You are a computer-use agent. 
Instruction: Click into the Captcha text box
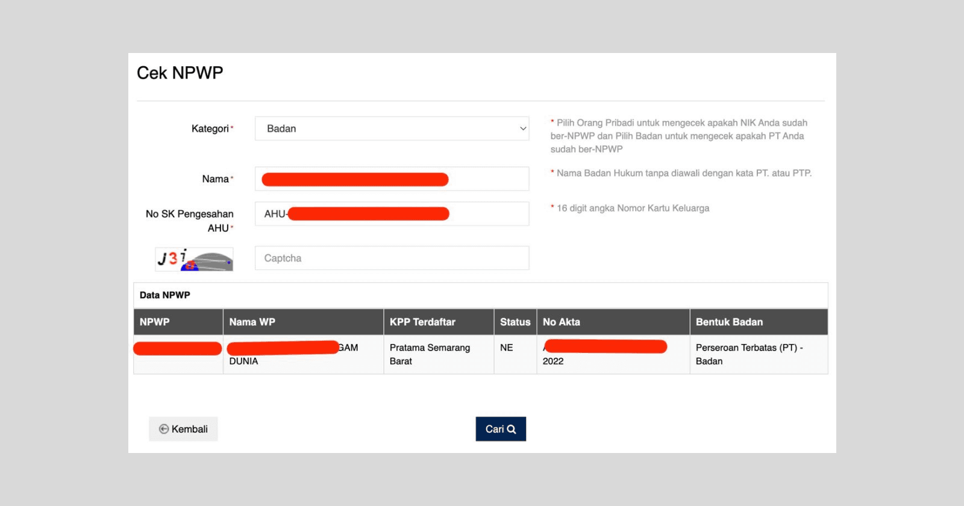tap(392, 258)
